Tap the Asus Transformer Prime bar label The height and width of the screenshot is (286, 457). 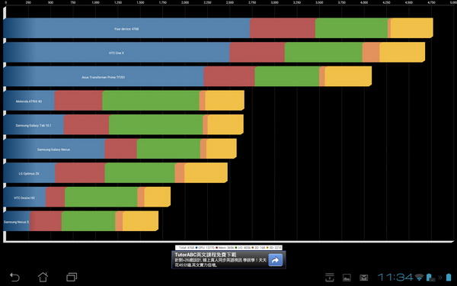(104, 77)
